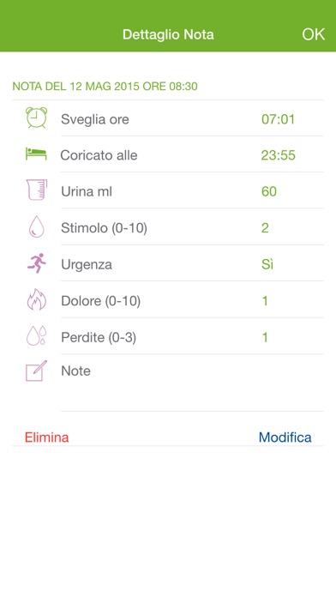Image resolution: width=336 pixels, height=597 pixels.
Task: Select the Urgenza value Sì
Action: click(267, 264)
